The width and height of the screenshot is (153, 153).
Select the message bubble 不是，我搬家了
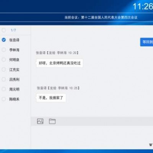click(x=51, y=98)
